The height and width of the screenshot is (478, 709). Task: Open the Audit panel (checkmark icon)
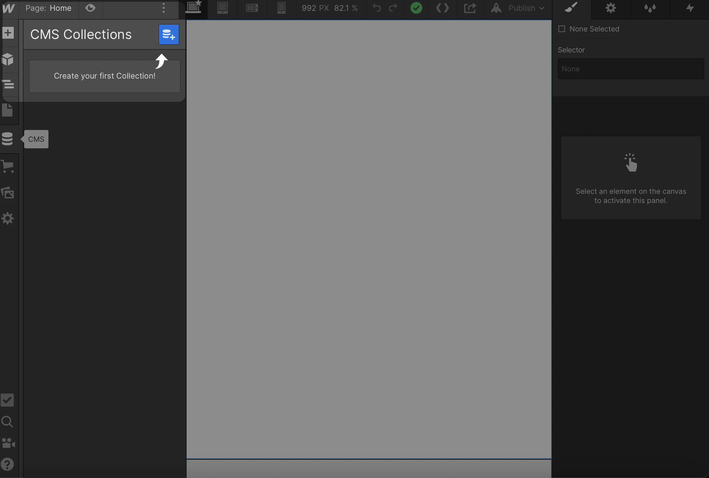click(7, 400)
